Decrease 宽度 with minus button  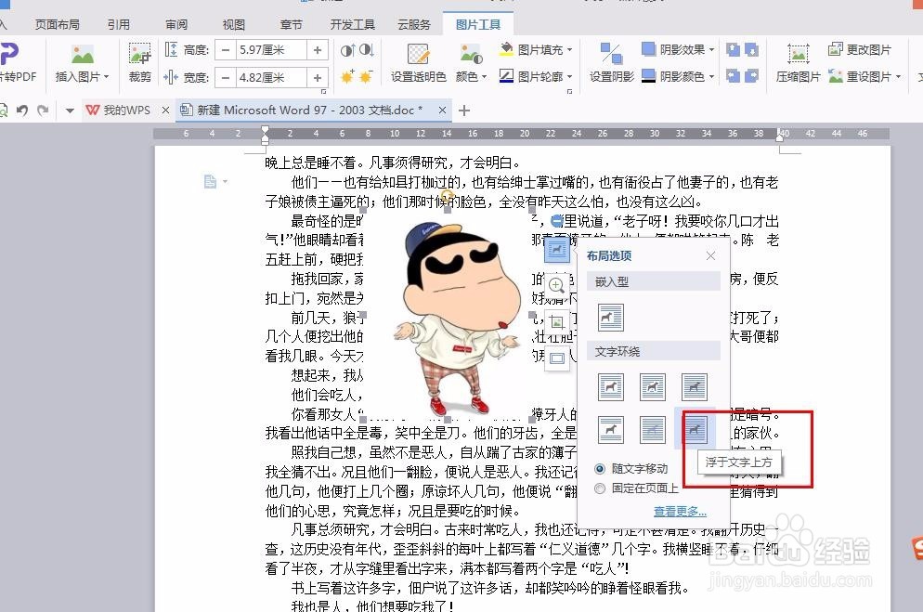pyautogui.click(x=225, y=77)
